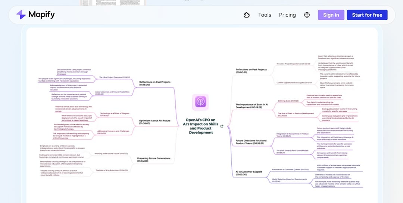Click 'Addressing Concerns and Challenges' subnode
Viewport: 403px width, 203px height.
coord(113,132)
